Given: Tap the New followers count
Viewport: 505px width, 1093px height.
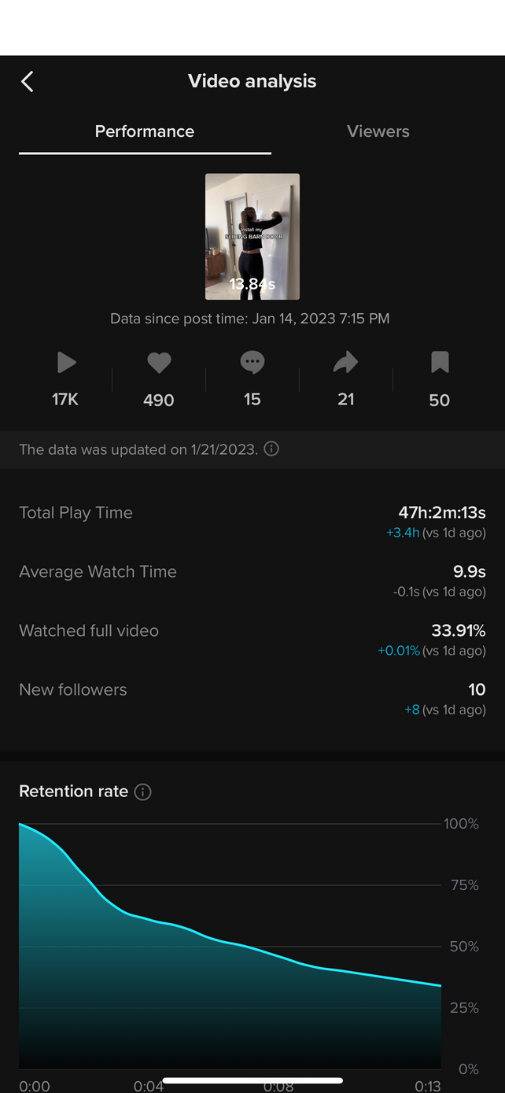Looking at the screenshot, I should tap(477, 689).
